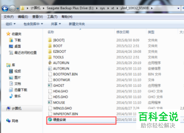Select 最近访问的位置 in favorites

[x=25, y=53]
